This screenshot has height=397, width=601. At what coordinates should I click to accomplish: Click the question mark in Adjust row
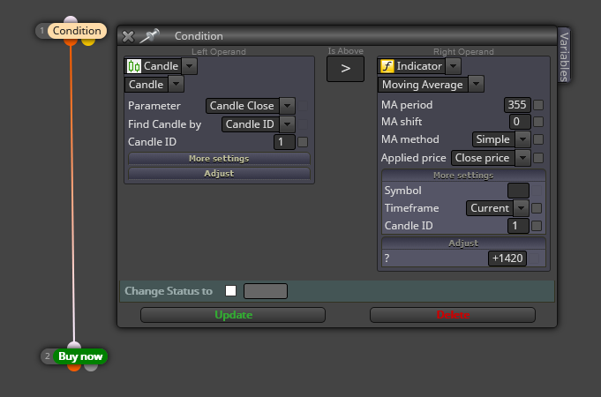pyautogui.click(x=387, y=258)
